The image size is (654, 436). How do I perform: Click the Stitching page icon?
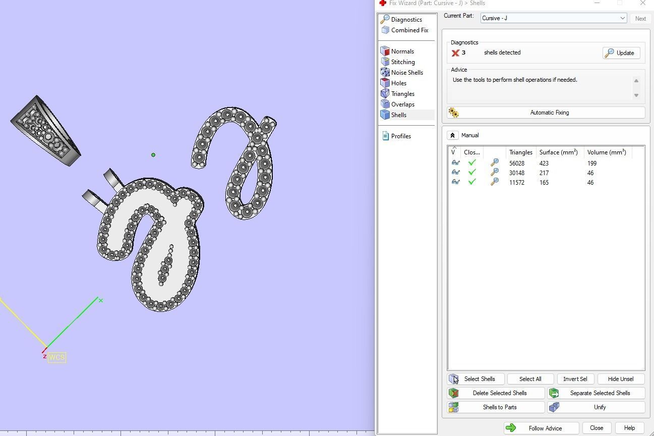pos(385,62)
